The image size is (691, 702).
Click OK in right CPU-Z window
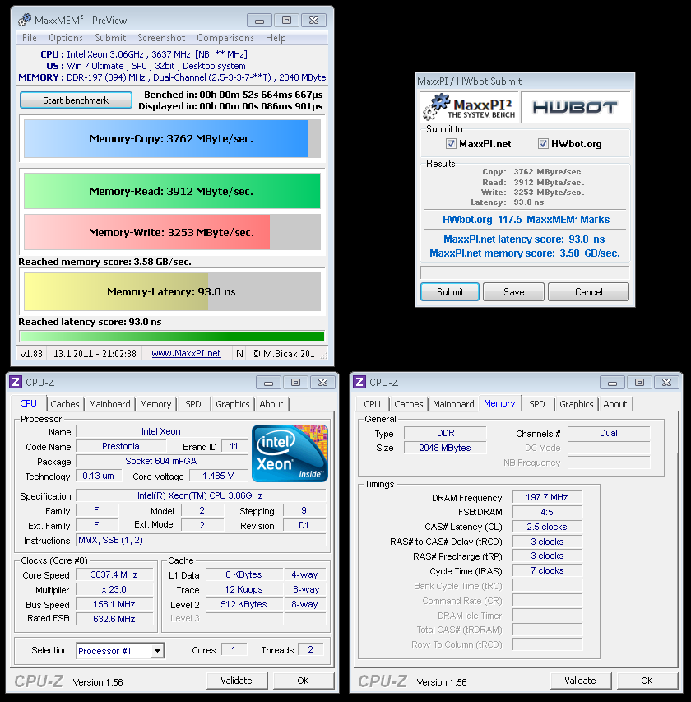(x=647, y=681)
